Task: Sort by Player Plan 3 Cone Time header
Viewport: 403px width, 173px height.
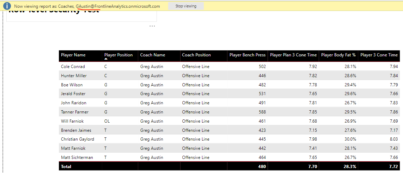Action: tap(293, 55)
